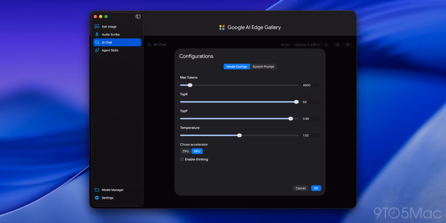446x223 pixels.
Task: Enable thinking checkbox
Action: point(182,159)
